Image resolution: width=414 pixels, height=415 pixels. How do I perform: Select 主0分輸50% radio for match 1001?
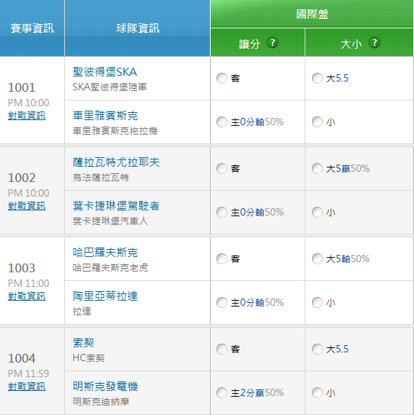coord(222,122)
